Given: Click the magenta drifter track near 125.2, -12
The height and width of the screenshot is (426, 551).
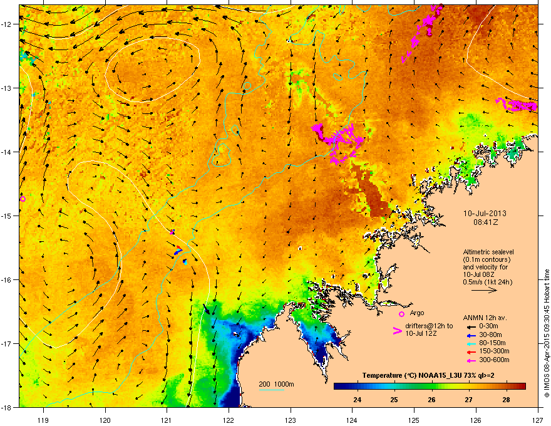Looking at the screenshot, I should [x=423, y=33].
